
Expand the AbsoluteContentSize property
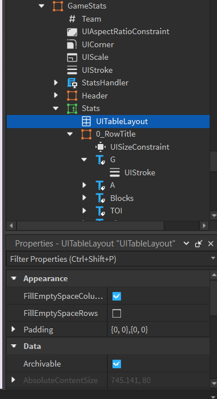click(x=14, y=380)
